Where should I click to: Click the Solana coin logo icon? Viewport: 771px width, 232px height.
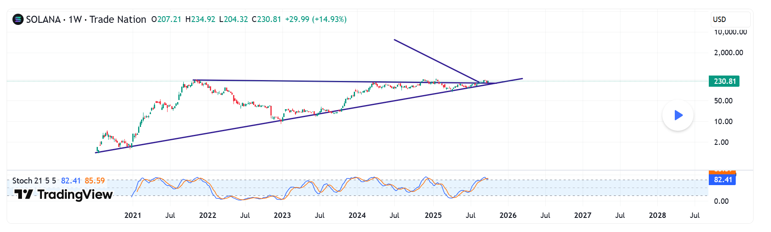pyautogui.click(x=18, y=20)
